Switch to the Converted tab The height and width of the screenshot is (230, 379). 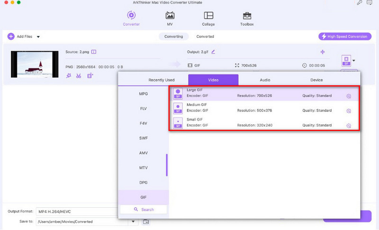[205, 36]
